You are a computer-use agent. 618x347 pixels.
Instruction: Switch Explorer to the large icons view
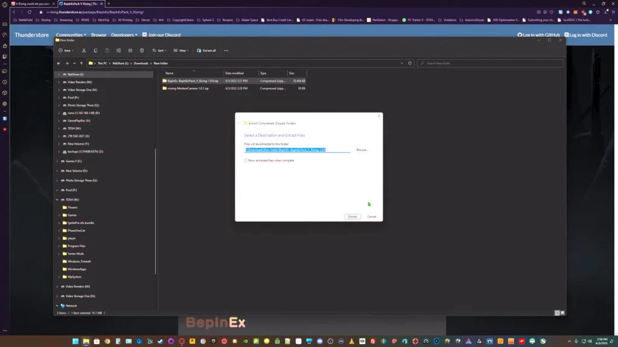tap(562, 313)
